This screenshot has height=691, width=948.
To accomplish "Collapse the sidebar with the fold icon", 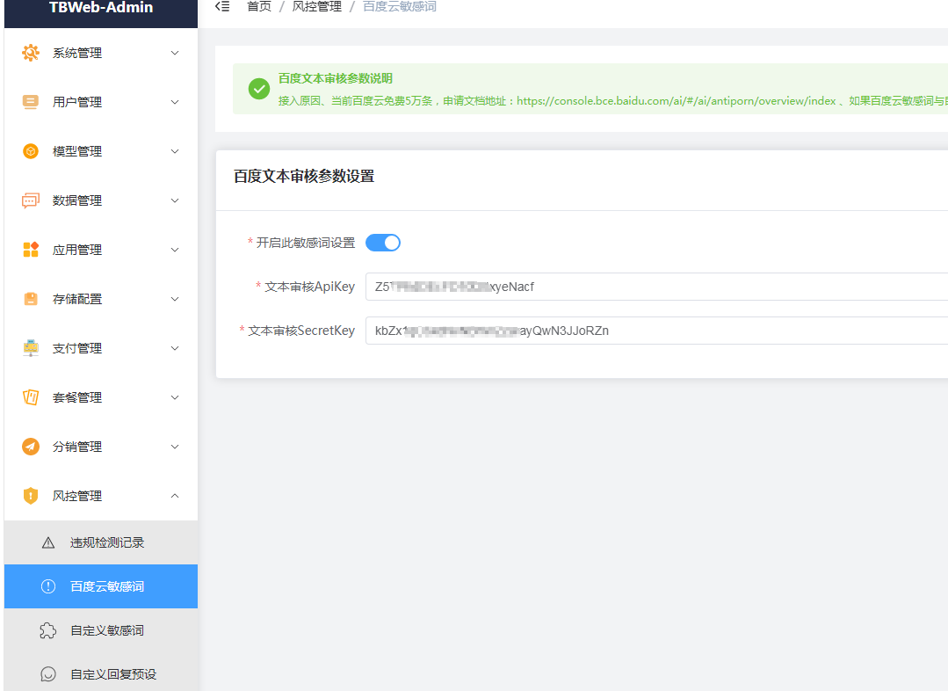I will click(222, 7).
